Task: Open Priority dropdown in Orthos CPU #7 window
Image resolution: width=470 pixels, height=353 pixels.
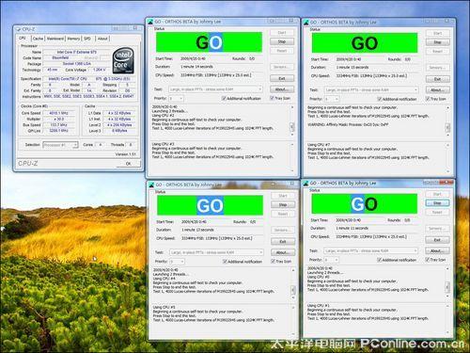Action: click(x=332, y=99)
